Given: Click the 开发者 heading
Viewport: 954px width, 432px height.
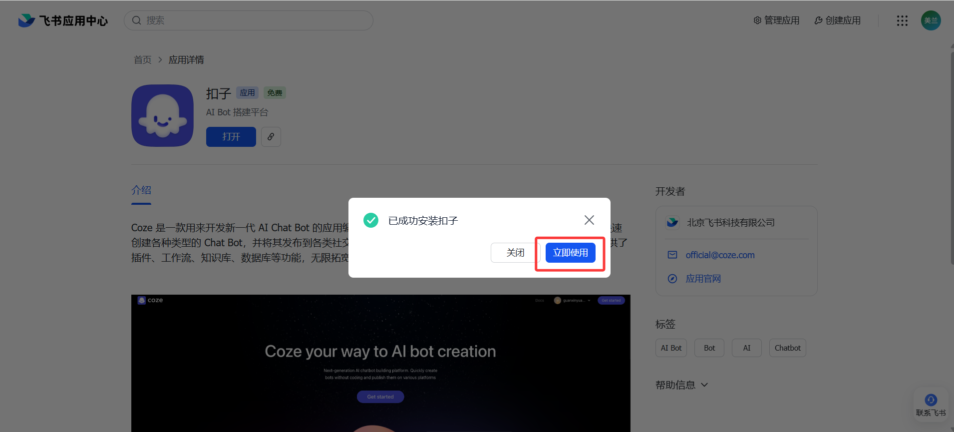Looking at the screenshot, I should (670, 191).
